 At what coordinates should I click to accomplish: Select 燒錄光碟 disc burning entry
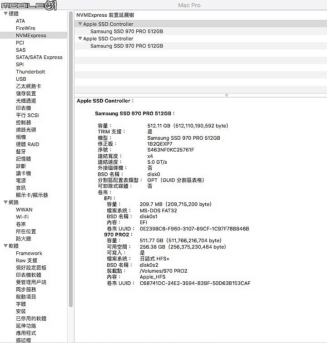tap(26, 130)
